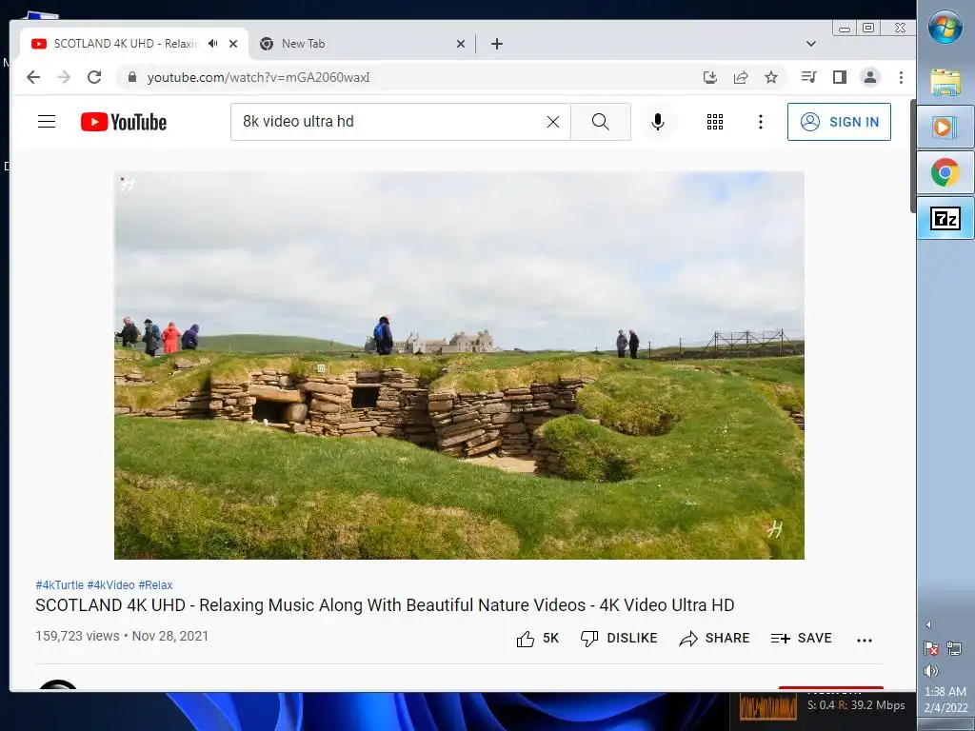Screen dimensions: 975x731
Task: View site info via lock icon
Action: [x=131, y=77]
